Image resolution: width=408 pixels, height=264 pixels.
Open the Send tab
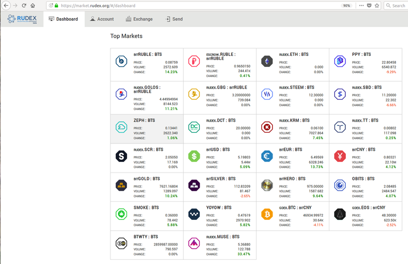(x=174, y=19)
